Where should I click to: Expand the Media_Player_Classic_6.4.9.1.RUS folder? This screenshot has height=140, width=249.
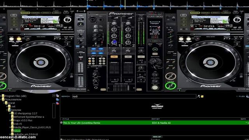[10, 127]
